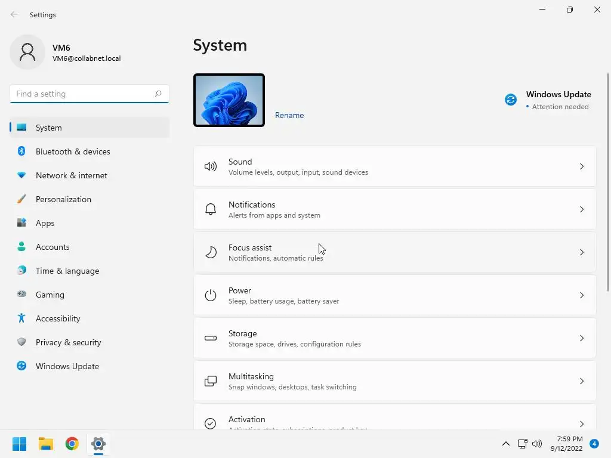The height and width of the screenshot is (458, 611).
Task: Switch to the Personalization section
Action: click(90, 199)
